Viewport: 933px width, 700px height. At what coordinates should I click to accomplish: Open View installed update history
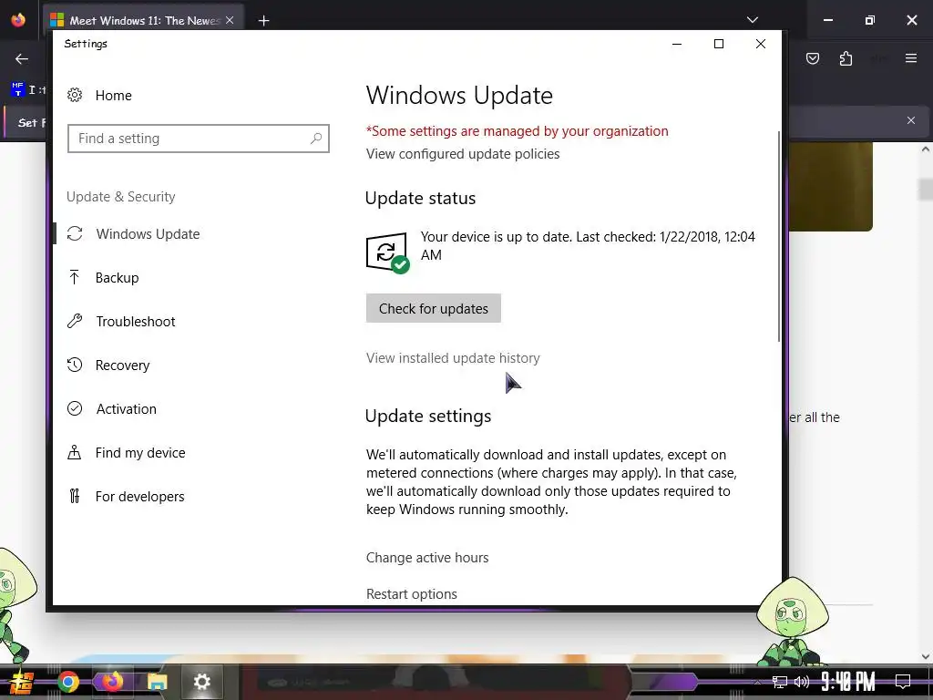(x=453, y=357)
